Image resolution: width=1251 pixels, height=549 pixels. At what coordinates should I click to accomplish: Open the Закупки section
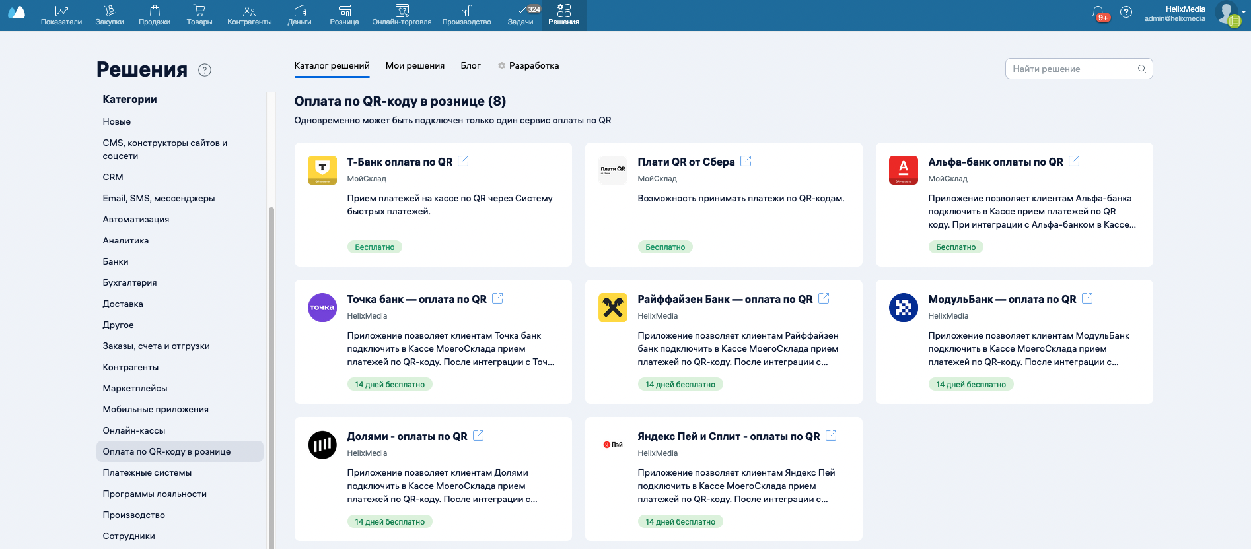110,15
